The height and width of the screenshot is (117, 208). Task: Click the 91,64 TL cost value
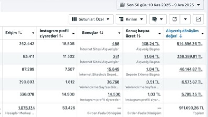click(x=152, y=56)
